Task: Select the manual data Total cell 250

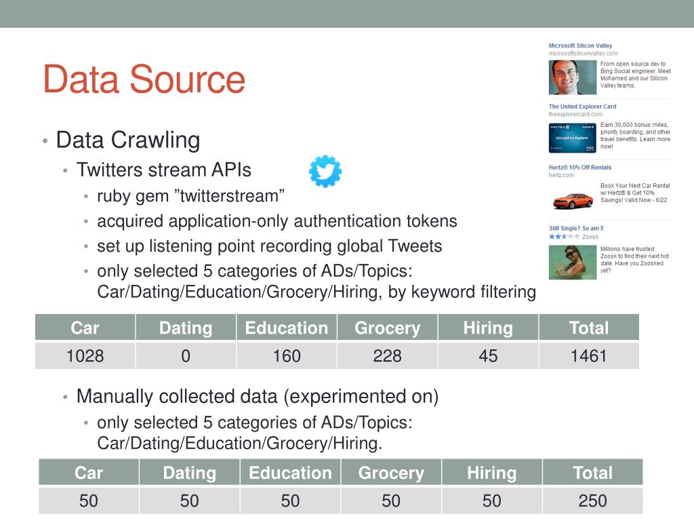Action: [592, 501]
